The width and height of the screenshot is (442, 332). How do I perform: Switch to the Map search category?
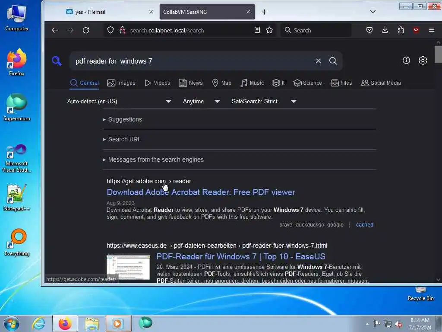[221, 83]
